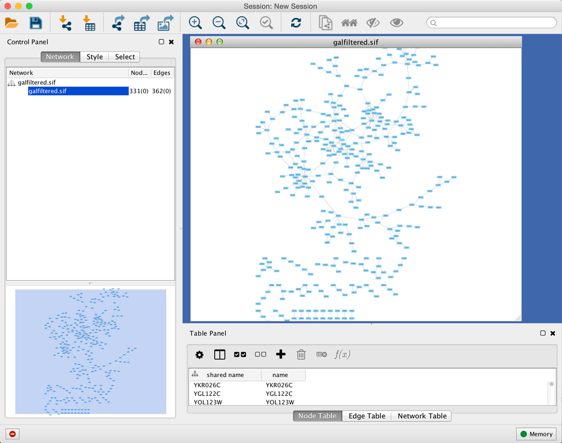The image size is (562, 443).
Task: Open table settings gear dropdown
Action: (200, 354)
